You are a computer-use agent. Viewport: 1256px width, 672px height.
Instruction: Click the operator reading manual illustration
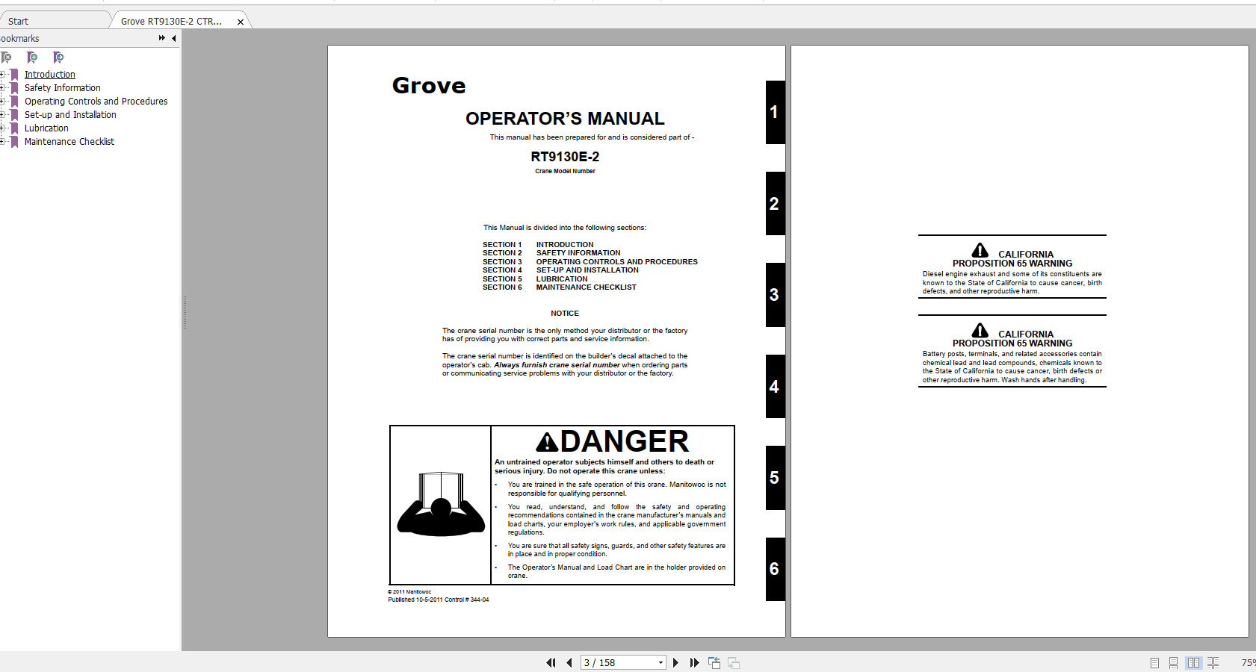(x=441, y=504)
